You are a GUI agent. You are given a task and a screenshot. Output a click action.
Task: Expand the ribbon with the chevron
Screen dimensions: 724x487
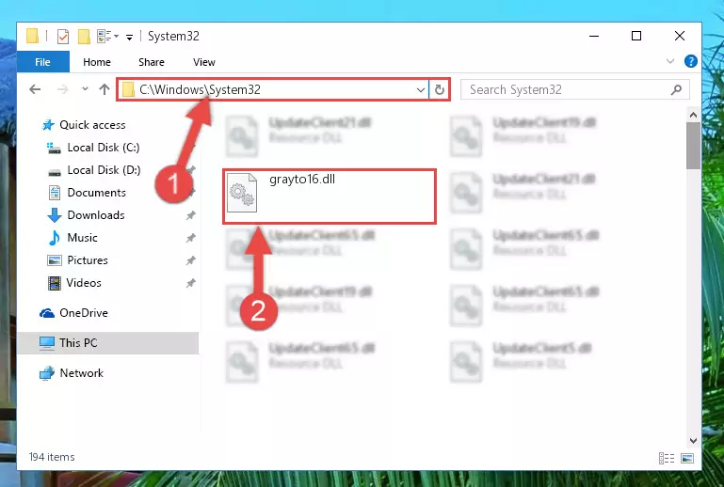click(670, 61)
